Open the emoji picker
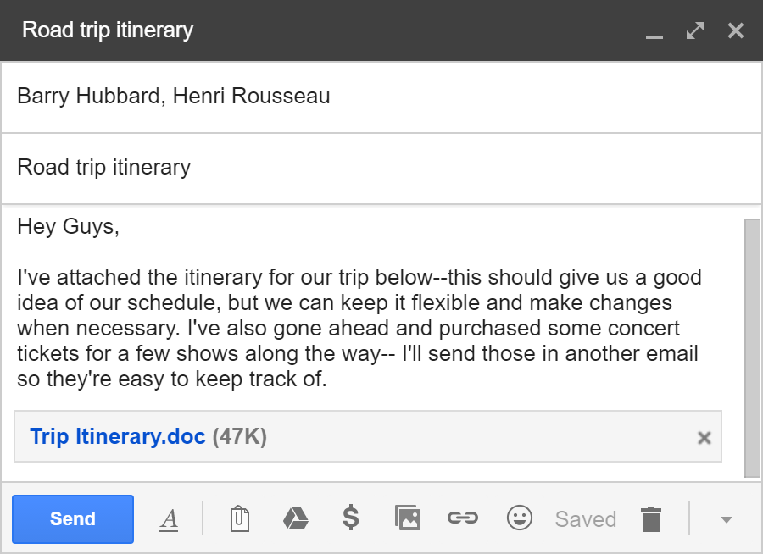Viewport: 763px width, 554px height. [x=519, y=518]
